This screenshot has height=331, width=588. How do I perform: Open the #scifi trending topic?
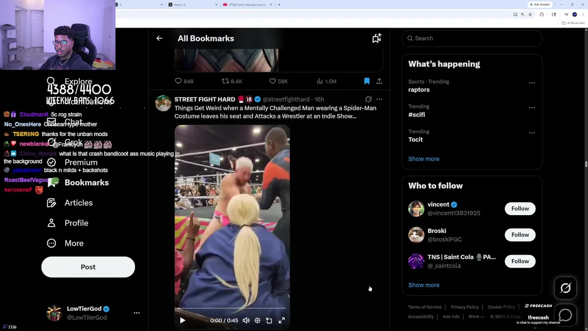(x=417, y=114)
